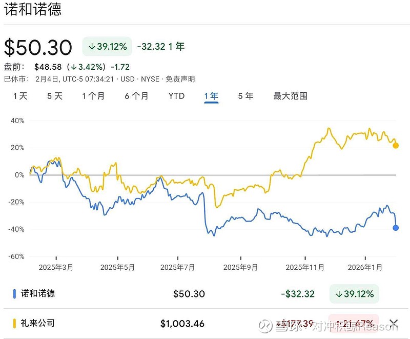Click the blue endpoint dot on chart
Screen dimensions: 410x339
tap(396, 228)
